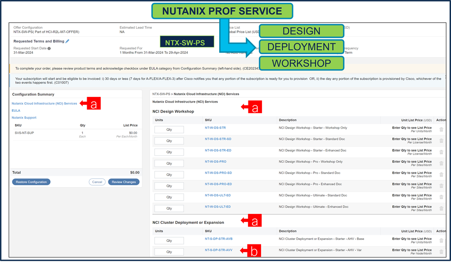Focus Qty field for NT-S-DP-STR-AVB
Viewport: 451px width, 266px height.
169,241
